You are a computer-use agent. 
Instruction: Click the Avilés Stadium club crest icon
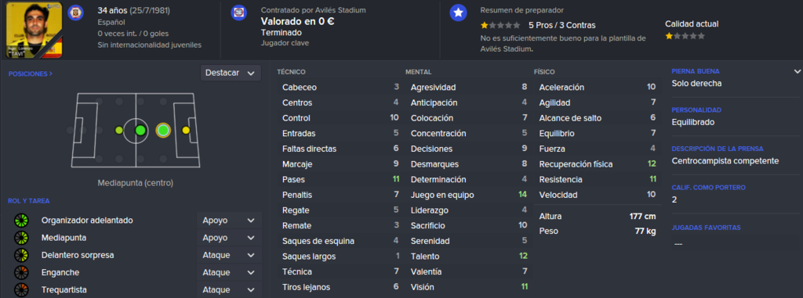coord(238,13)
